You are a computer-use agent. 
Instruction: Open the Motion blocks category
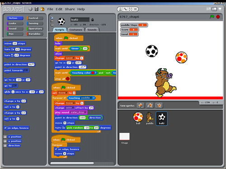[15, 18]
